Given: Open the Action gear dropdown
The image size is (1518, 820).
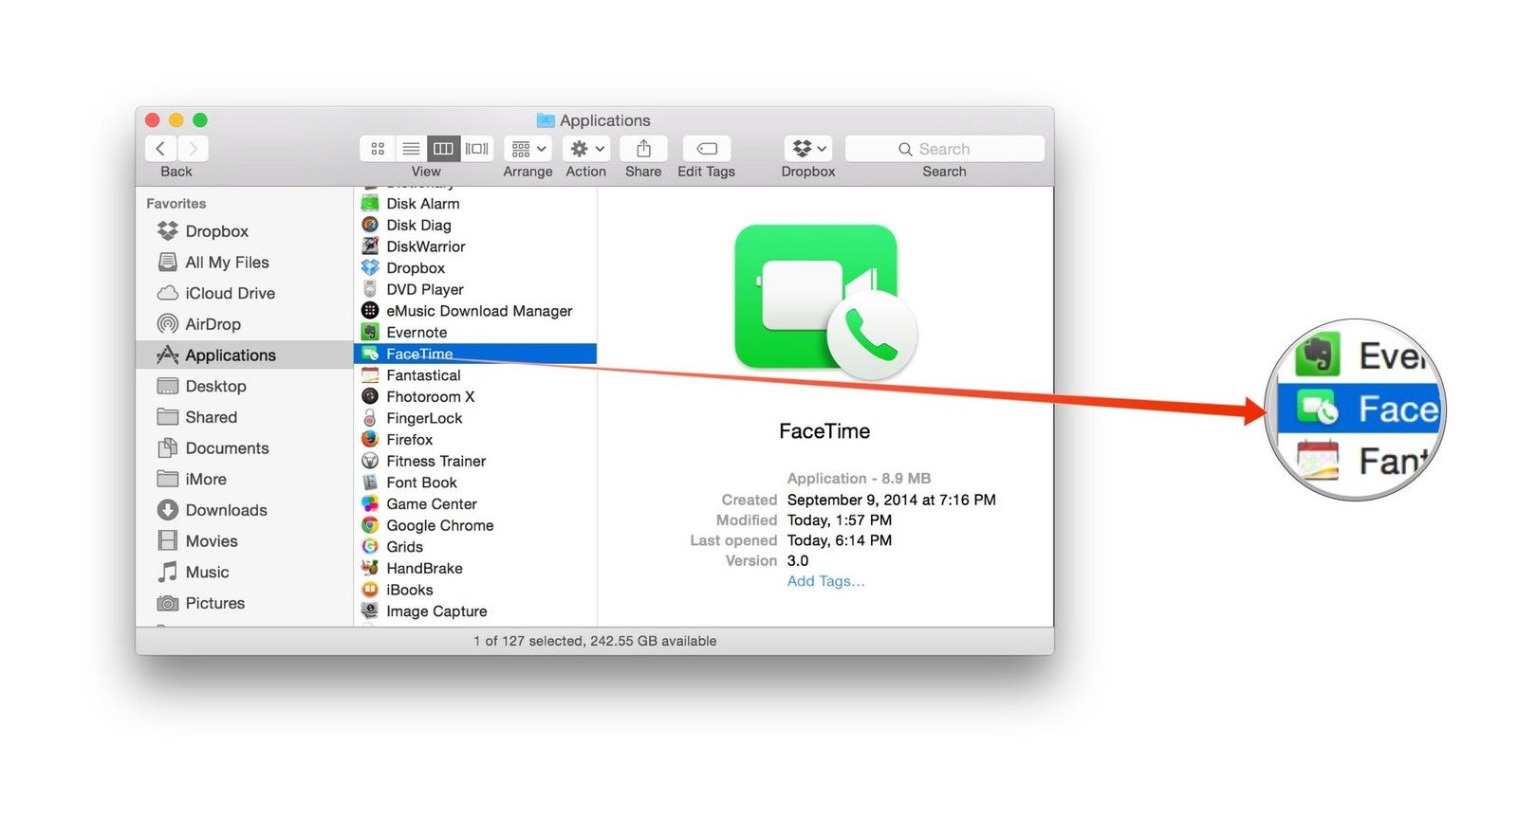Looking at the screenshot, I should coord(587,149).
